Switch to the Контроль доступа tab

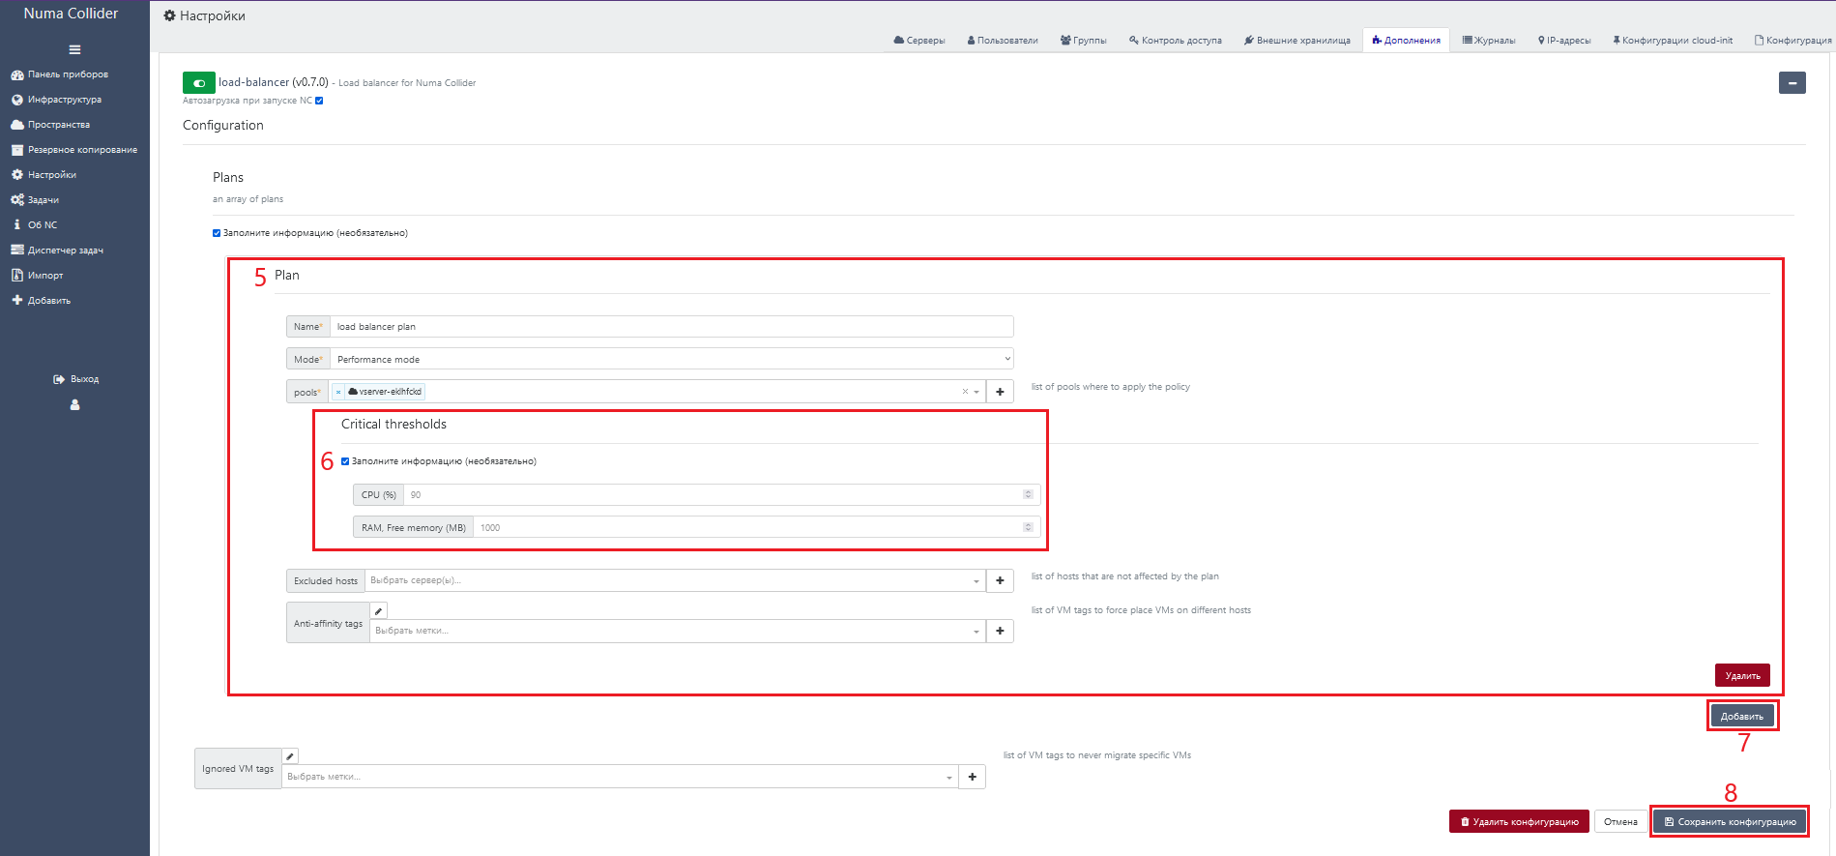pyautogui.click(x=1176, y=41)
